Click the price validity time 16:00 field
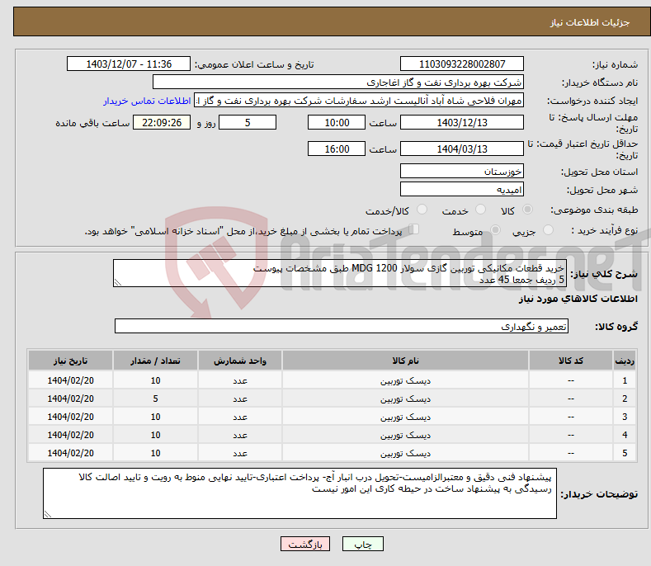651x566 pixels. point(337,149)
